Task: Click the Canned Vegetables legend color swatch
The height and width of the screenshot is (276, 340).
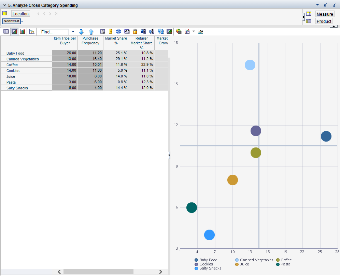Action: tap(237, 260)
